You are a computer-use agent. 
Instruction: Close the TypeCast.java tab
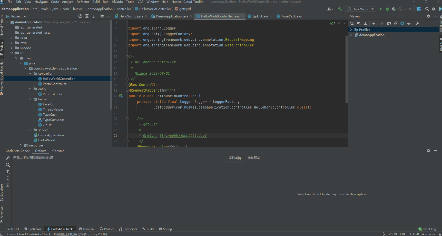pyautogui.click(x=305, y=16)
